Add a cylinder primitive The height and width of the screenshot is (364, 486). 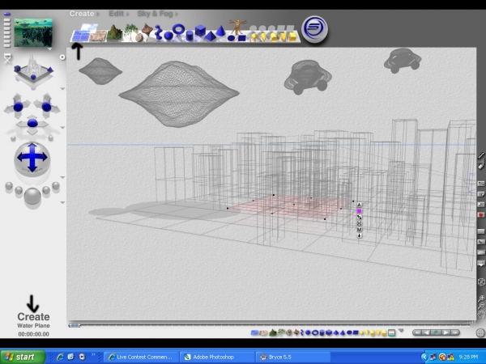click(190, 36)
